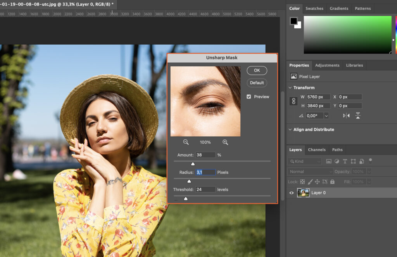
Task: Select the filter-by-pixel-layers icon in Layers panel
Action: coord(329,161)
